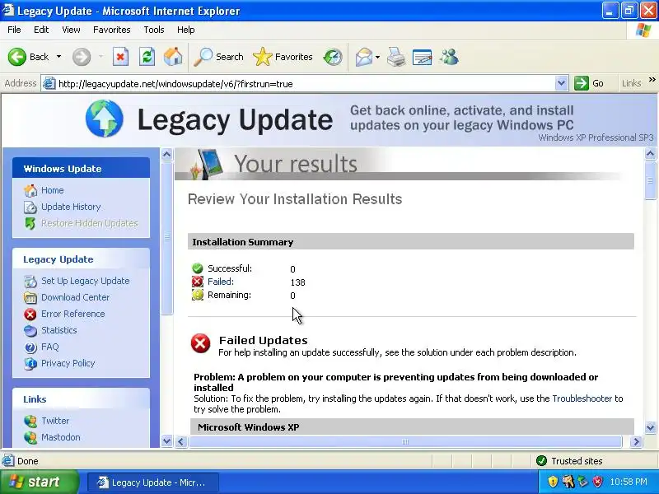Open the Mastodon link
The image size is (659, 494).
click(60, 437)
